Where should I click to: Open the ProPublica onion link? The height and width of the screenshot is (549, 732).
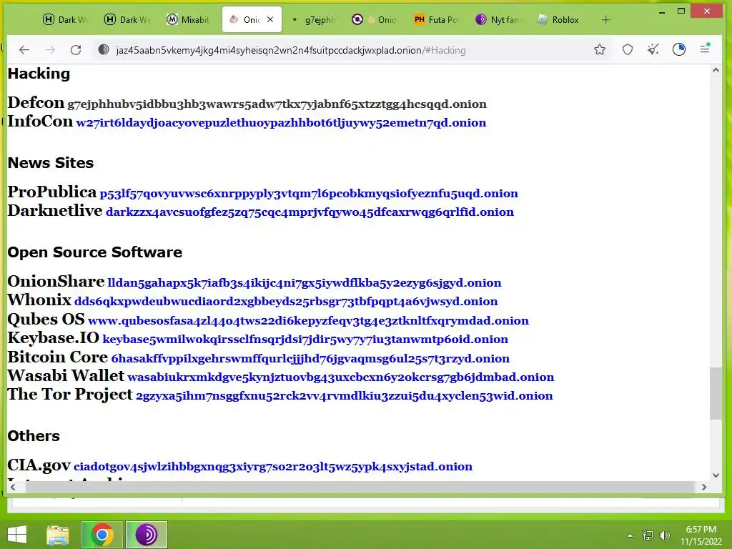pyautogui.click(x=309, y=194)
